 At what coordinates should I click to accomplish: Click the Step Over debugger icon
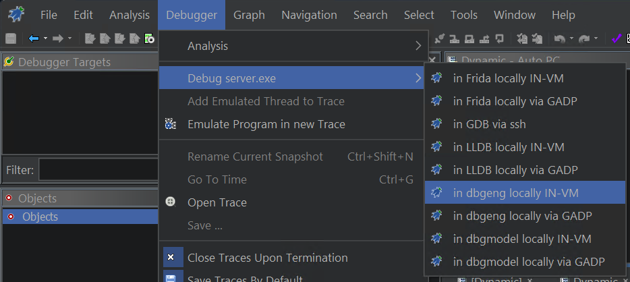coord(469,38)
